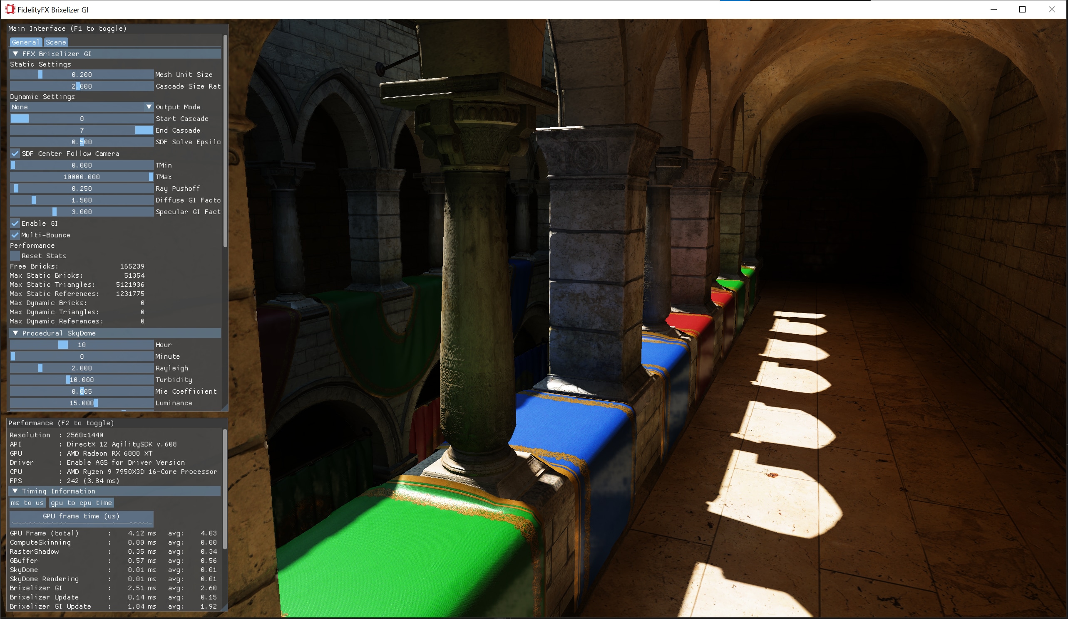Viewport: 1068px width, 619px height.
Task: Close the FidelityFX Brixelizer GI window
Action: click(x=1051, y=9)
